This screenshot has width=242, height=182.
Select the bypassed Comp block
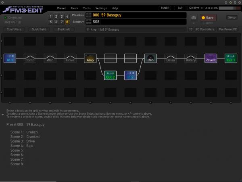pyautogui.click(x=30, y=58)
